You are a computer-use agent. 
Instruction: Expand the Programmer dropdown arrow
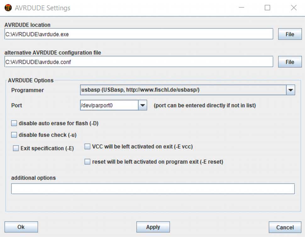click(291, 90)
